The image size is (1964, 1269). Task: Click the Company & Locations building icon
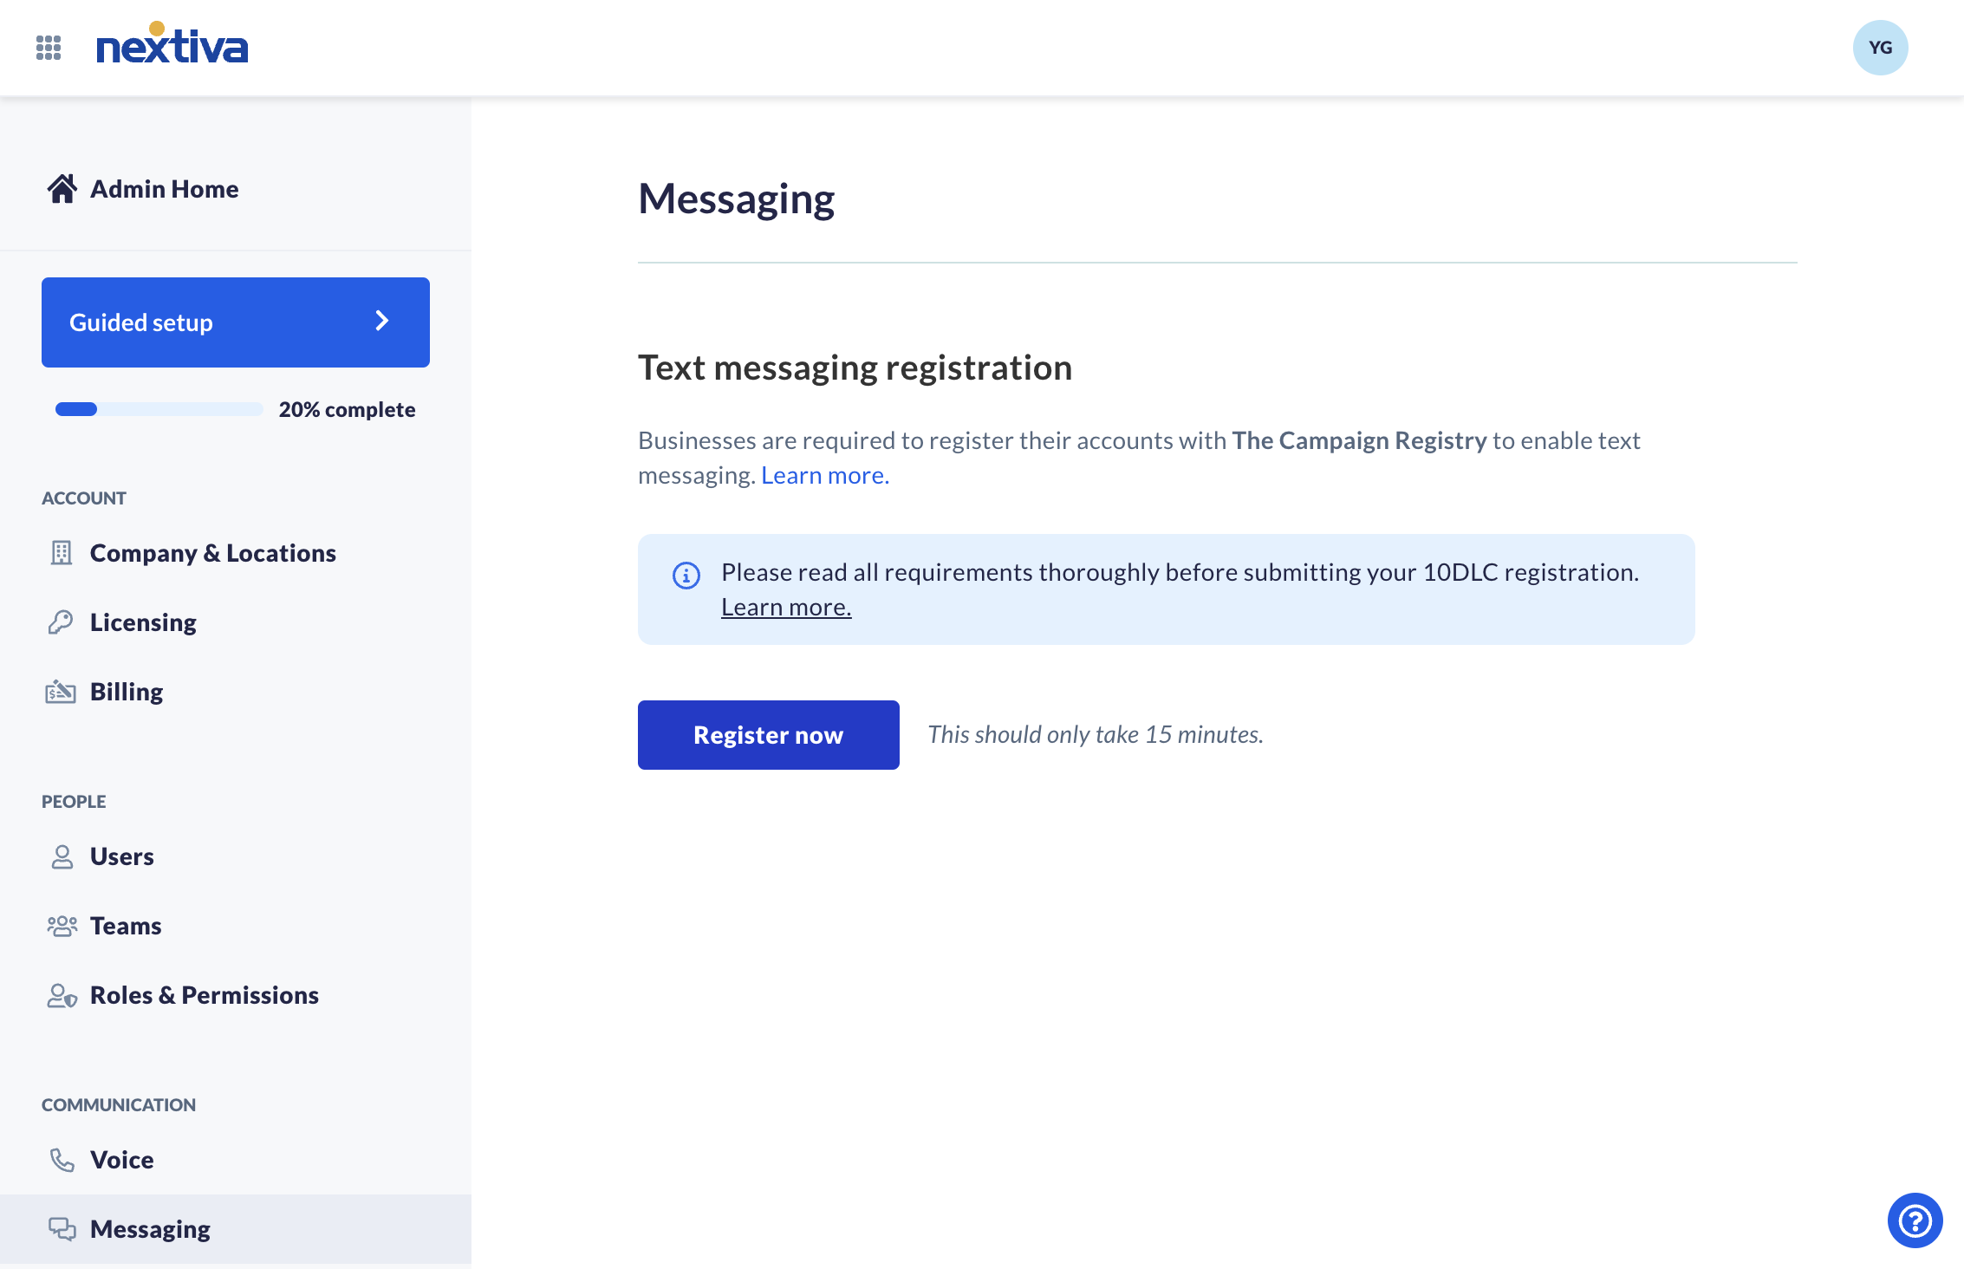[x=61, y=552]
